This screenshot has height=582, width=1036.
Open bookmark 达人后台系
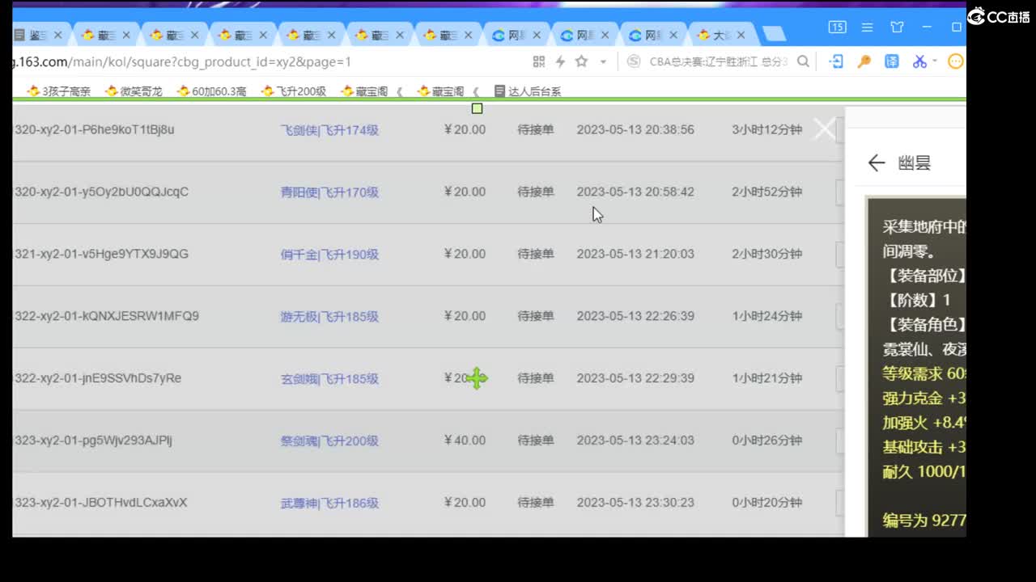click(528, 91)
